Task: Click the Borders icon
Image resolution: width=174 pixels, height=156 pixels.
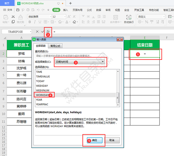Action: pos(45,22)
